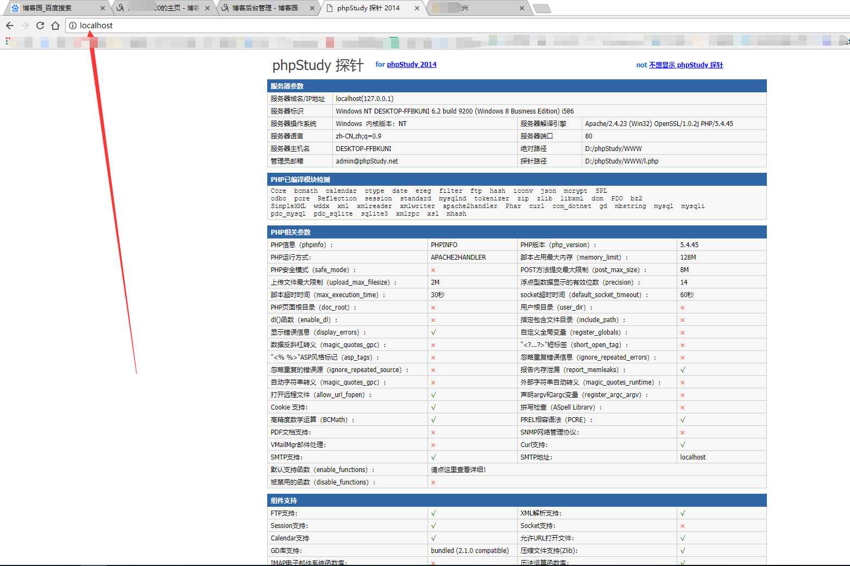Click the safe_mode red cross mark
Image resolution: width=850 pixels, height=566 pixels.
point(433,270)
